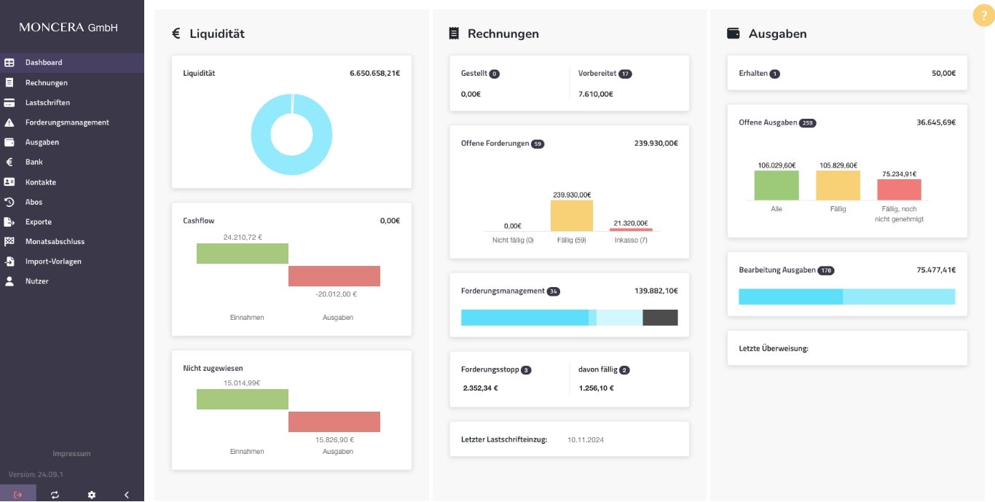Click the Gestellt count badge

pyautogui.click(x=495, y=74)
